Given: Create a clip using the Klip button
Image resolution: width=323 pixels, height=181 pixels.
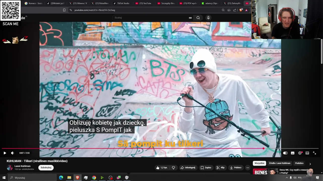Looking at the screenshot, I should pyautogui.click(x=220, y=168).
